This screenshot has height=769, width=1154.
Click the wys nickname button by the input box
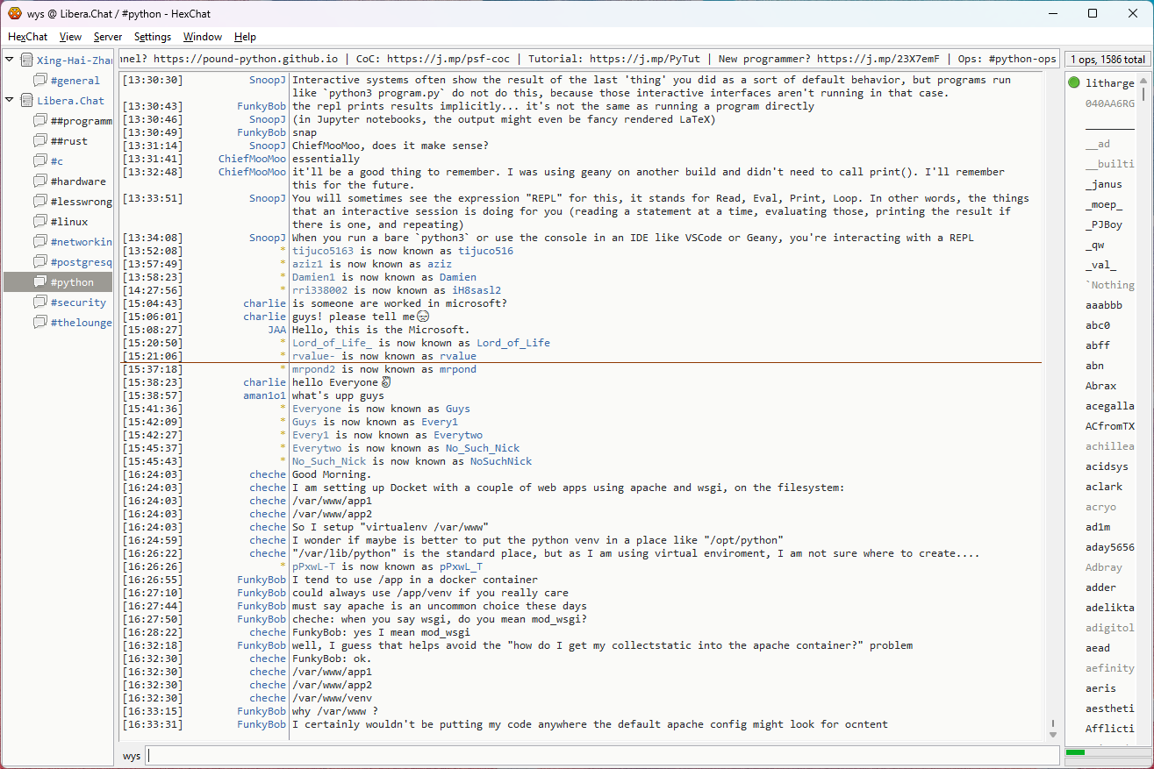(x=131, y=756)
